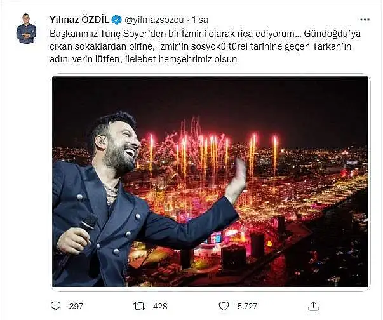This screenshot has height=320, width=383.
Task: Click the blue verified badge
Action: (x=116, y=20)
